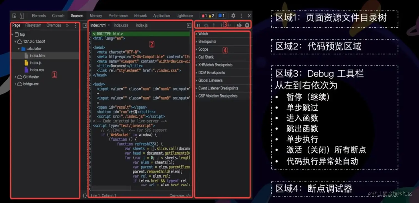
Task: Open the Network panel
Action: pyautogui.click(x=140, y=16)
